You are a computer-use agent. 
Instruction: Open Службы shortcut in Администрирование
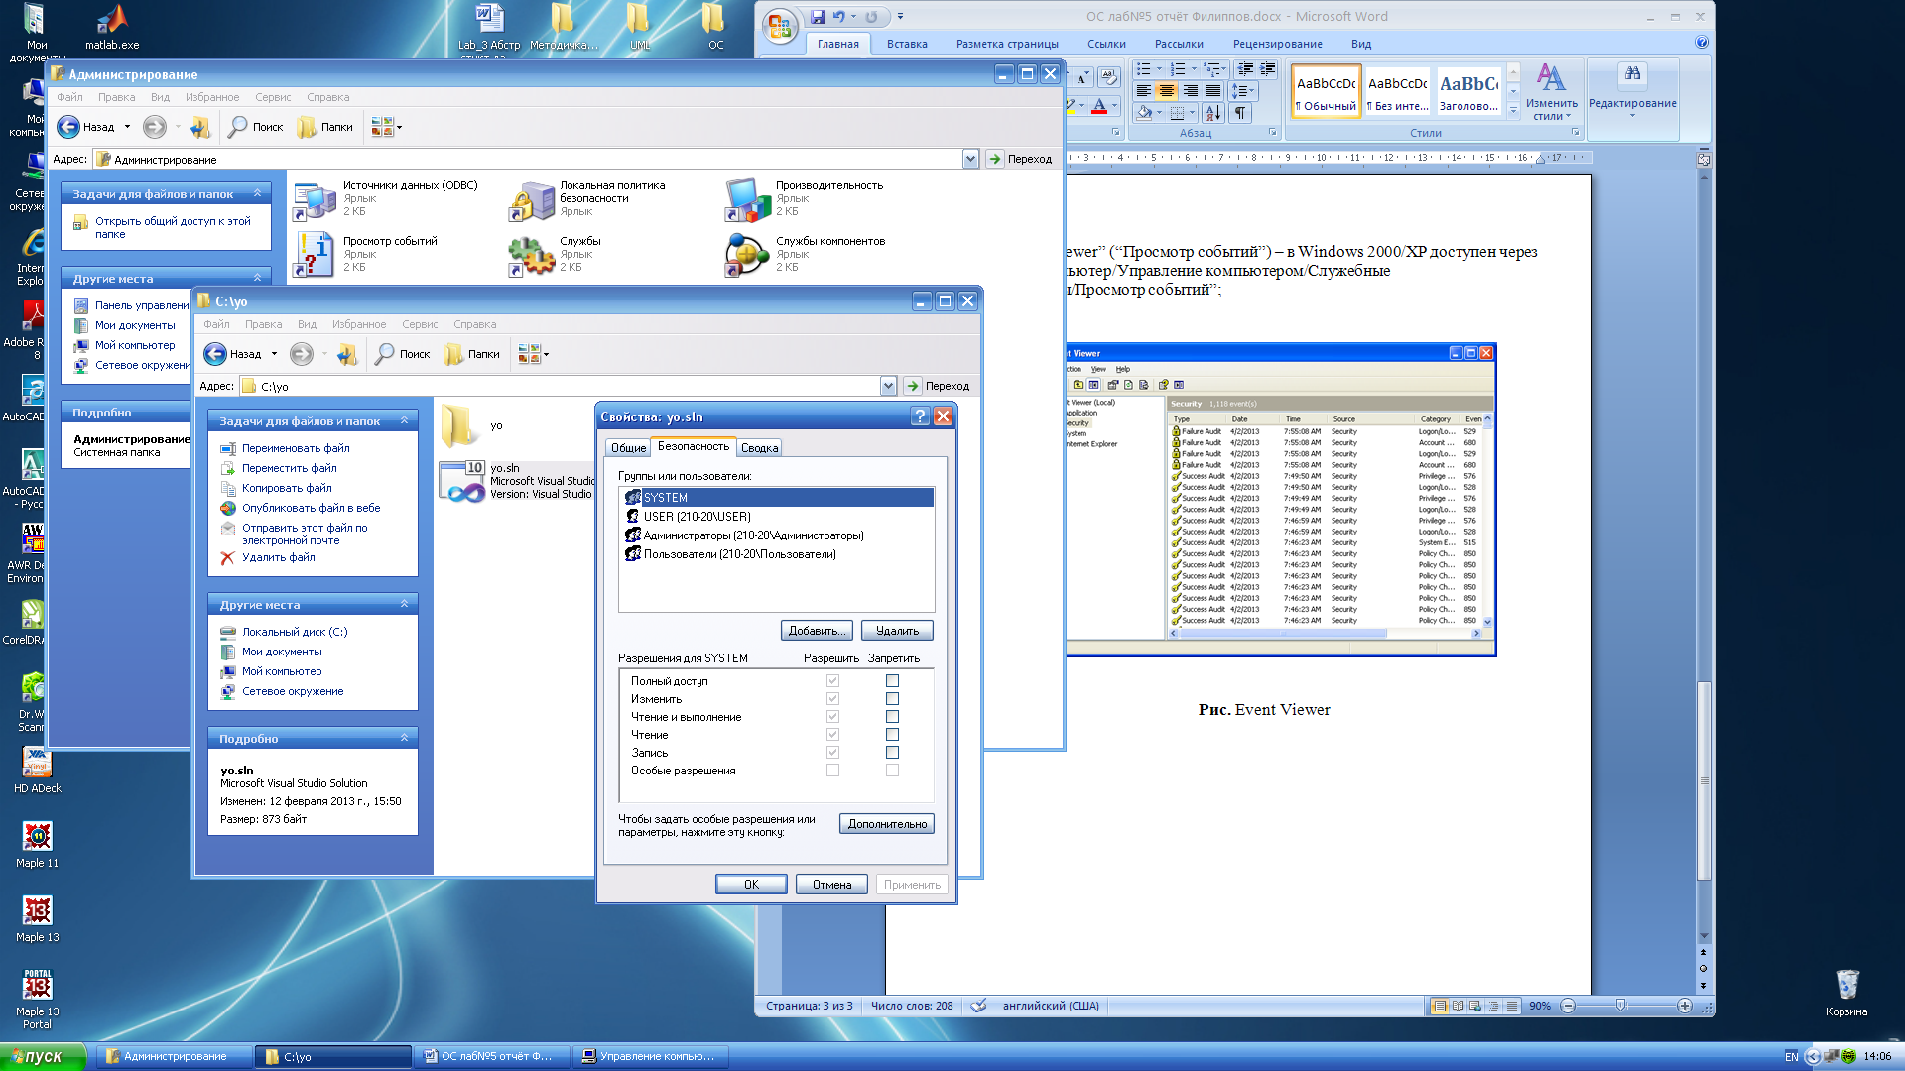pyautogui.click(x=556, y=254)
